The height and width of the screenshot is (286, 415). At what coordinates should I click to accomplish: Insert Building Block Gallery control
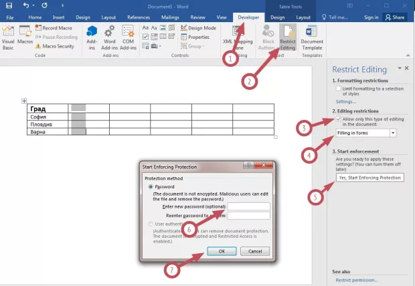[172, 27]
